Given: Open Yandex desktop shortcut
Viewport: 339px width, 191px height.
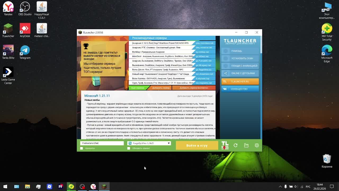Looking at the screenshot, I should (x=8, y=8).
